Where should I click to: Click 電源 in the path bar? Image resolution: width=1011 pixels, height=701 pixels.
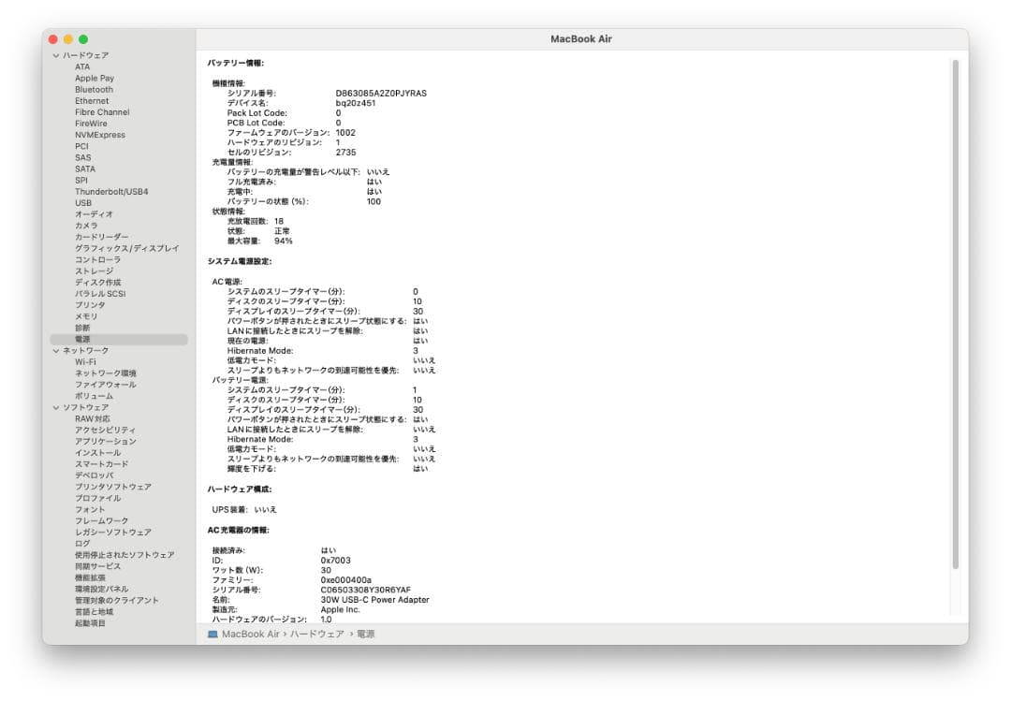366,635
